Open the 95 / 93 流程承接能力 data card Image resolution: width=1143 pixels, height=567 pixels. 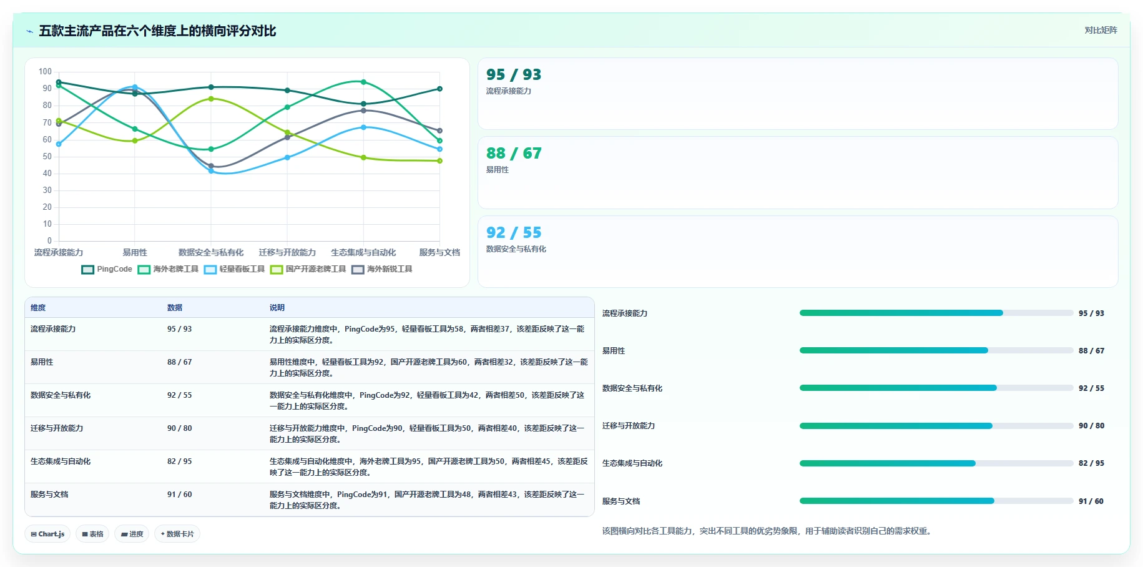click(x=798, y=94)
